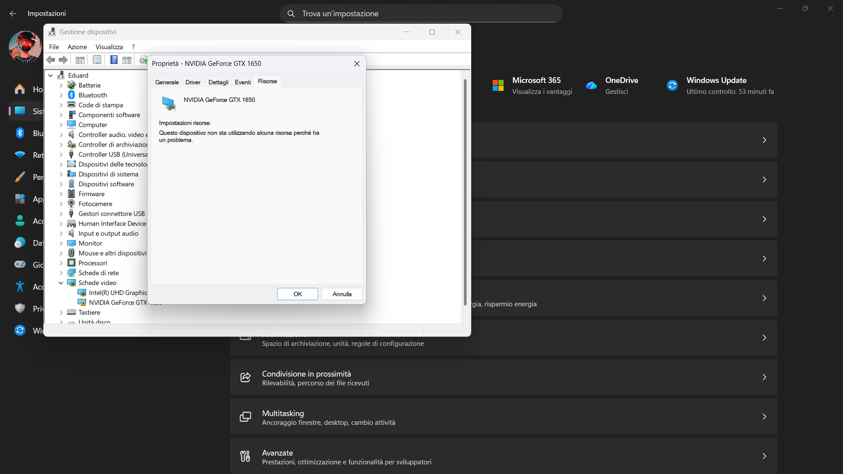Expand the Batterie tree node
The width and height of the screenshot is (843, 474).
pyautogui.click(x=61, y=85)
